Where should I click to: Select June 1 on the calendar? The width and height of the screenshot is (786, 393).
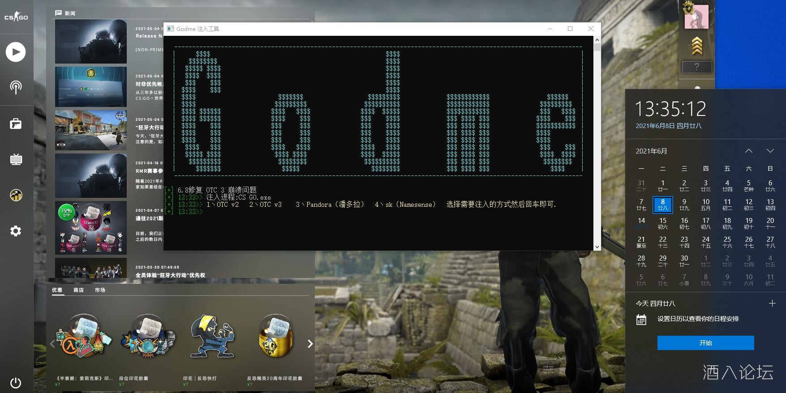[663, 186]
